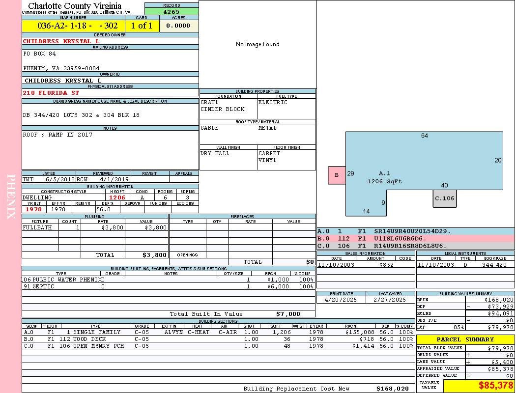The width and height of the screenshot is (516, 393).
Task: Click the 210 FLORIDA ST address
Action: click(51, 92)
